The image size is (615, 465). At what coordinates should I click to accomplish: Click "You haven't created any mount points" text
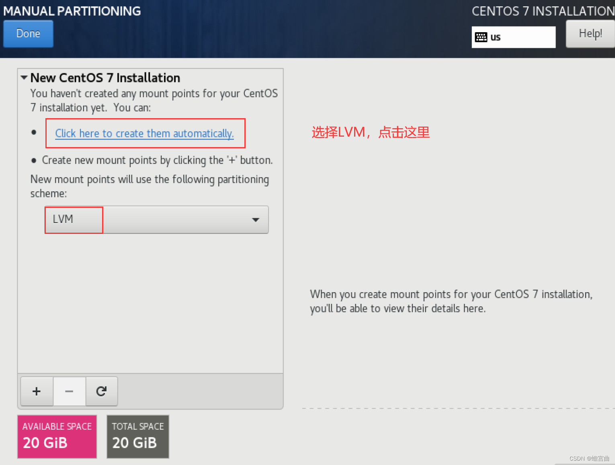click(x=154, y=100)
